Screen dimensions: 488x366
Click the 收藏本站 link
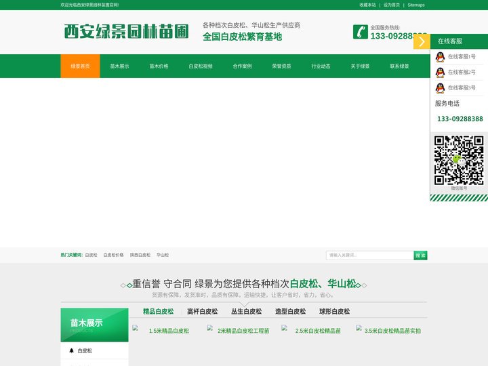click(x=367, y=5)
